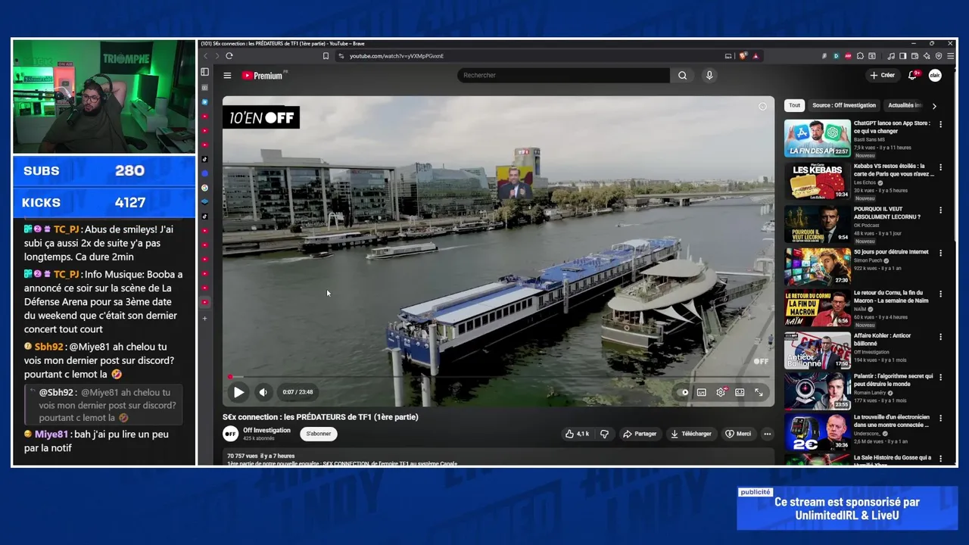This screenshot has height=545, width=969.
Task: Open trouvaille d'un électronicien video title
Action: point(892,421)
